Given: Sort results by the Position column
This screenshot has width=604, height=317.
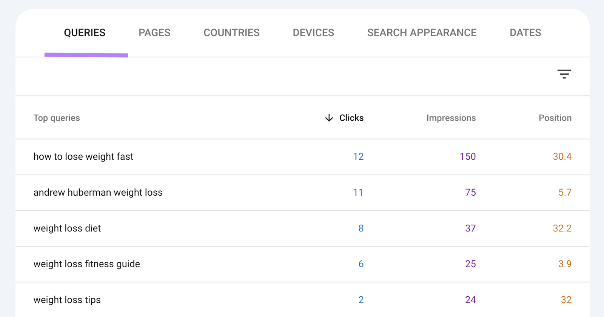Looking at the screenshot, I should pos(555,118).
